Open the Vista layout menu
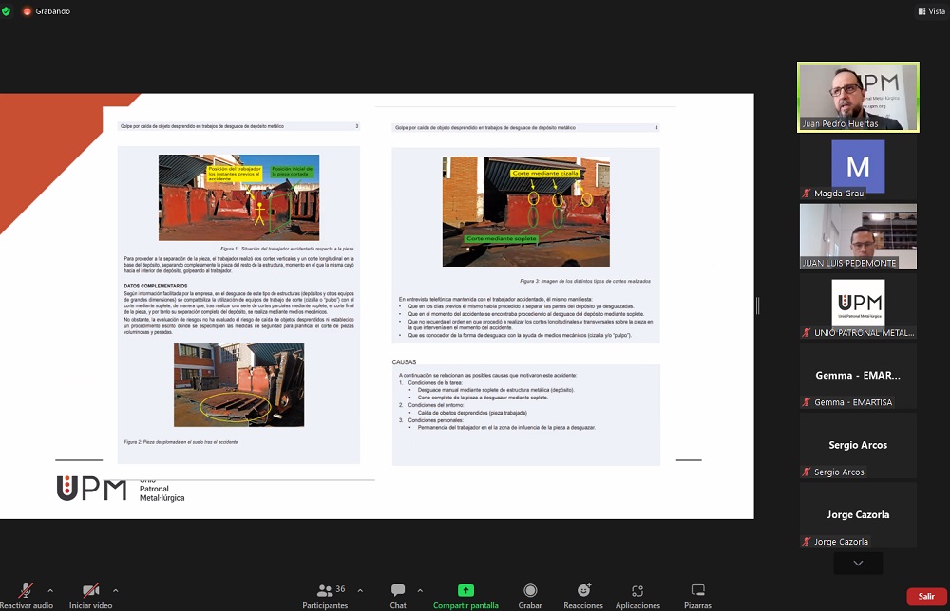 930,11
